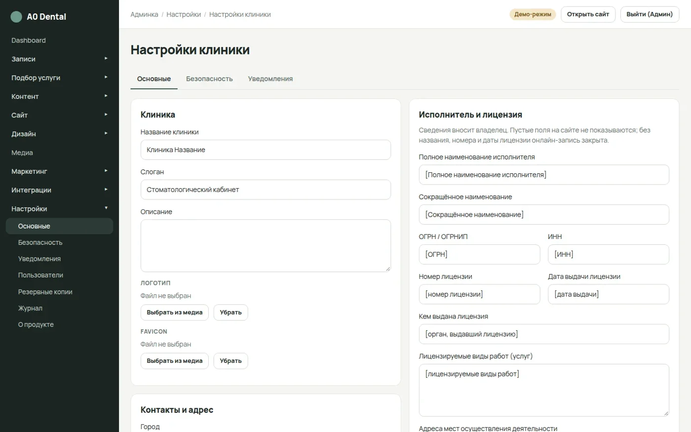Expand the Интеграции sidebar section
Viewport: 691px width, 432px height.
[59, 190]
